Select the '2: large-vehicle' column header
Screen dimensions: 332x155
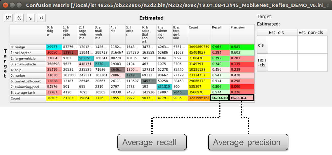[86, 34]
